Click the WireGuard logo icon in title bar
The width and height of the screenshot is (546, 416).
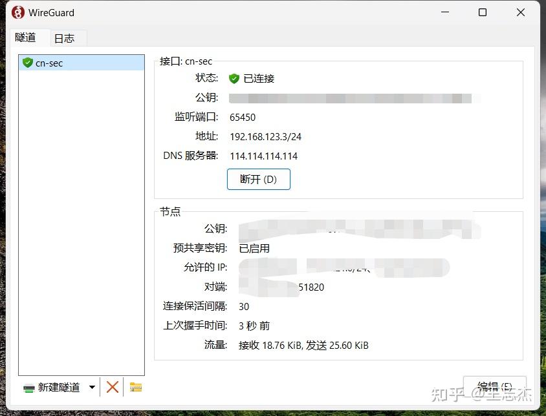tap(16, 12)
